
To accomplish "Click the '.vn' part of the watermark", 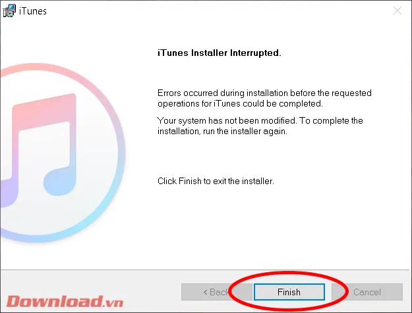I will (x=114, y=302).
